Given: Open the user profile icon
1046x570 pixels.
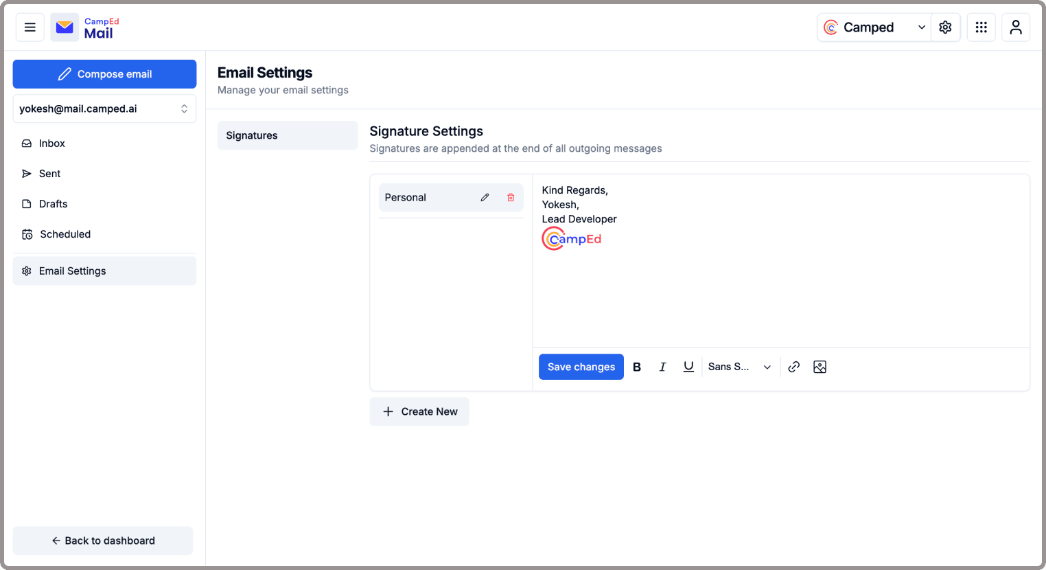Looking at the screenshot, I should point(1016,27).
